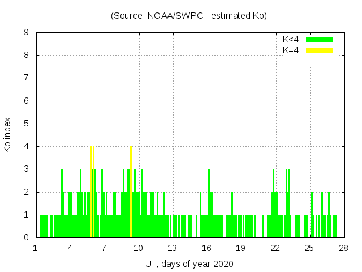Select x-axis tick label 16
This screenshot has width=362, height=272.
pos(206,248)
